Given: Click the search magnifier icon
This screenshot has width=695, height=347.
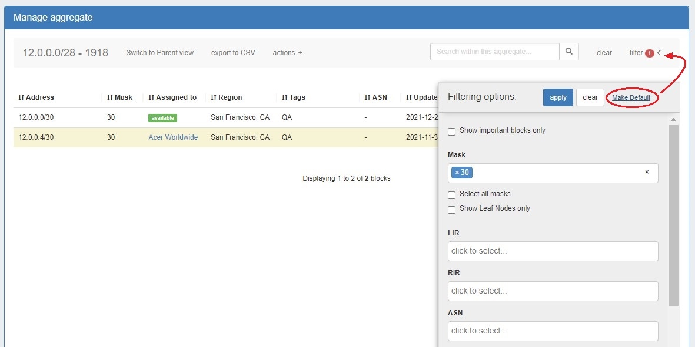Looking at the screenshot, I should pos(568,52).
